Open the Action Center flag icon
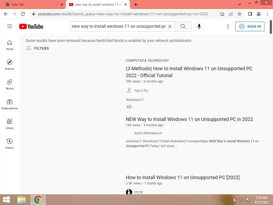The image size is (273, 205). pyautogui.click(x=248, y=200)
